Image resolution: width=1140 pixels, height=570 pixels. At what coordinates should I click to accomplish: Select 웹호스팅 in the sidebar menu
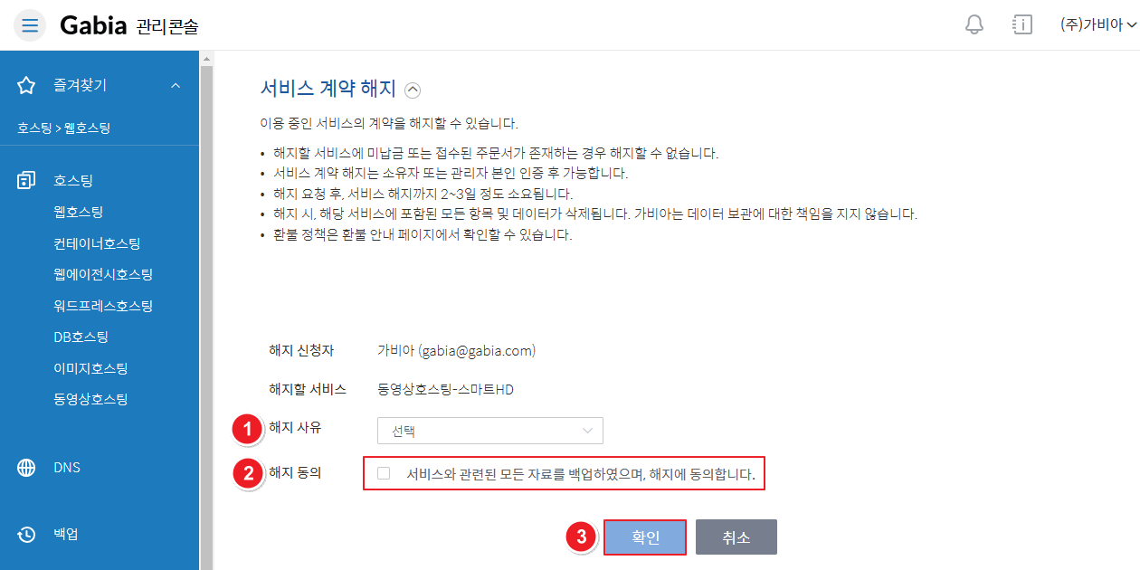(x=79, y=212)
